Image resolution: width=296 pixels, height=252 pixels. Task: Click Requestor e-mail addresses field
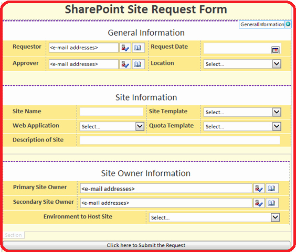[x=83, y=48]
